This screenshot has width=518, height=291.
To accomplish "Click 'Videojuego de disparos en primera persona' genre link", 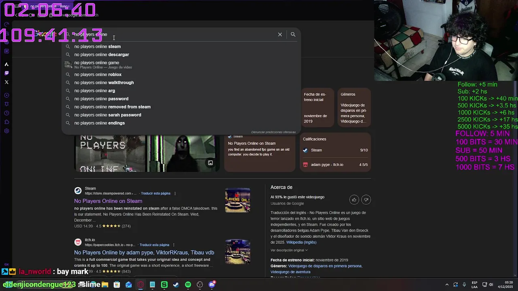I will point(325,266).
